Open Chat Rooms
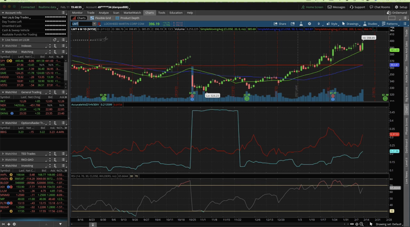Screen dimensions: 410x227 (x=380, y=7)
